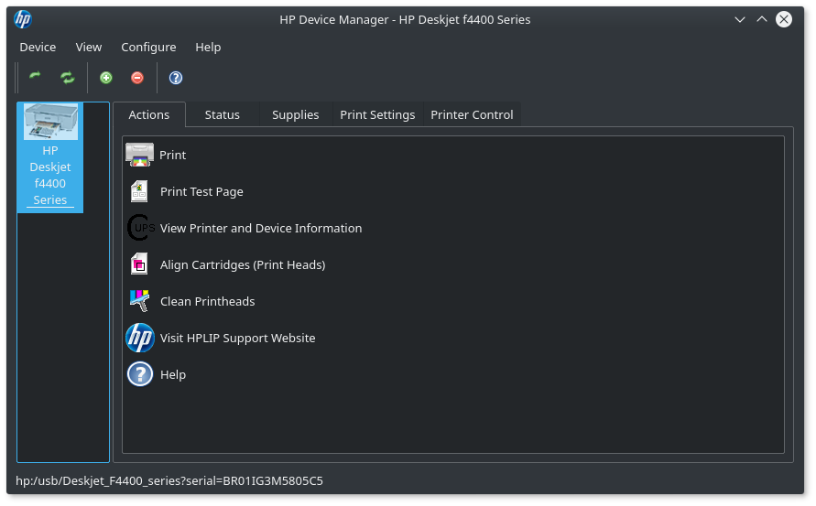Screen dimensions: 816x506
Task: Go to the Printer Control tab
Action: (x=472, y=114)
